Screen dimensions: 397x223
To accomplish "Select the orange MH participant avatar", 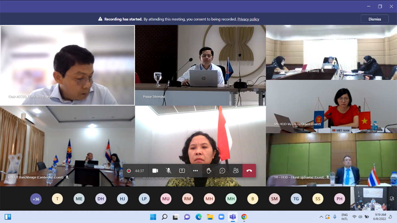I will pos(209,199).
